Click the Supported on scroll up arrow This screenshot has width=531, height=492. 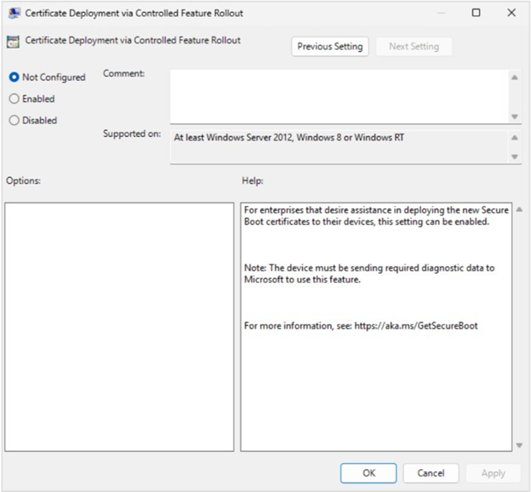[x=515, y=137]
